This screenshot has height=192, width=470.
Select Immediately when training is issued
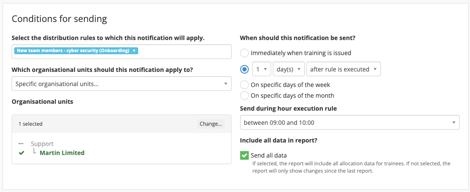click(244, 53)
